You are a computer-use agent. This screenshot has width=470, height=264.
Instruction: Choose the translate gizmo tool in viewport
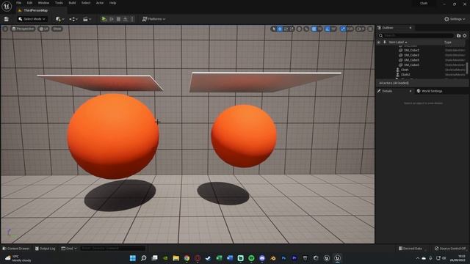coord(280,29)
